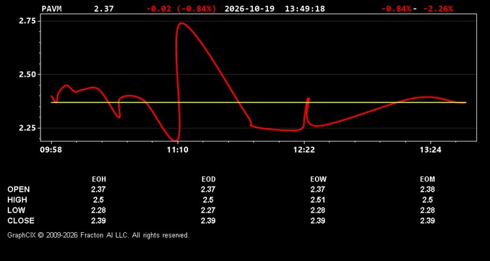
Task: Click the red price line's peak near 2.75
Action: coord(182,23)
